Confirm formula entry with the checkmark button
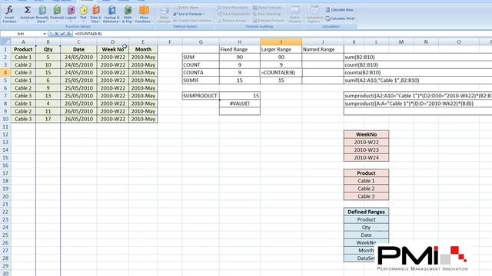492x276 pixels. pyautogui.click(x=62, y=34)
